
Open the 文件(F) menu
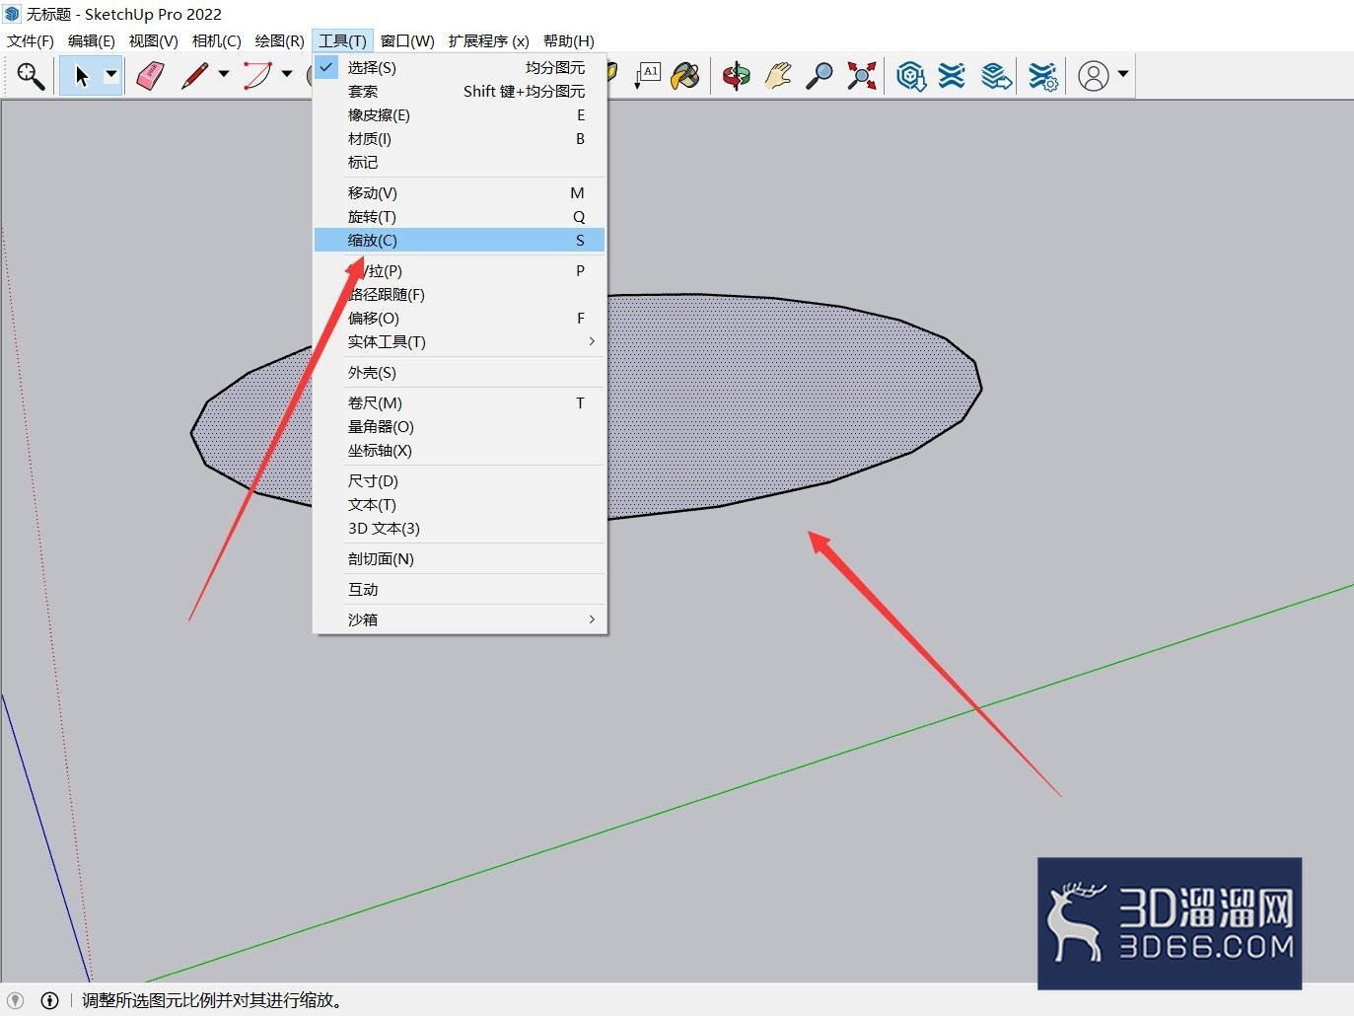click(x=31, y=40)
